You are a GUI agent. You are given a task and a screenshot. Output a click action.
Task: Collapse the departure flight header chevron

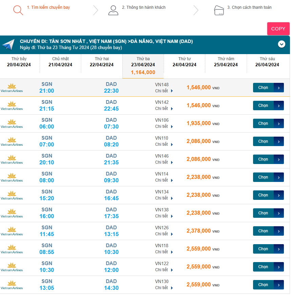[281, 44]
